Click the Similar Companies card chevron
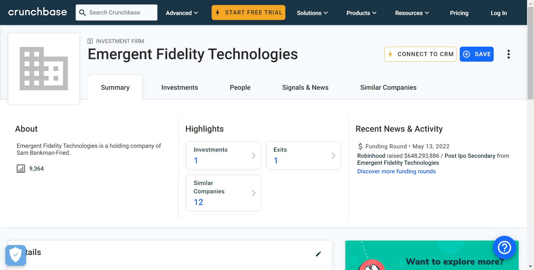Viewport: 534px width, 270px height. click(254, 193)
